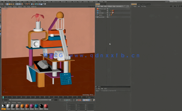Image resolution: width=182 pixels, height=111 pixels.
Task: Select the Scale tool in the top toolbar
Action: tap(10, 4)
